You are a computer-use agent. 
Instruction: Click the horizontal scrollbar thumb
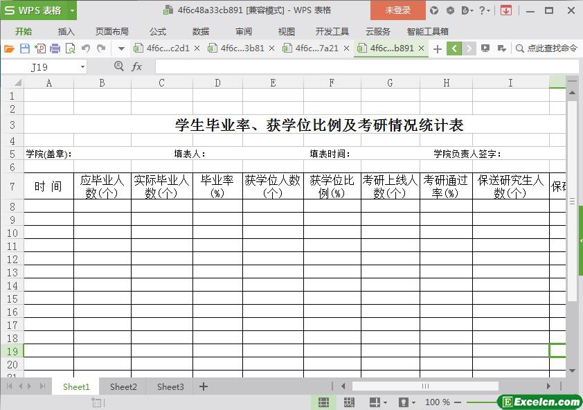pos(425,386)
